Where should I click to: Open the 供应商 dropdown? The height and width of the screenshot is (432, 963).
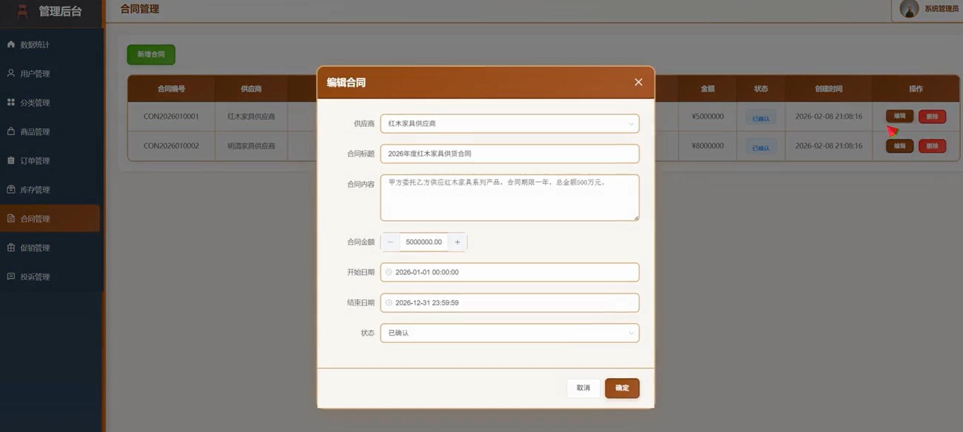[x=509, y=124]
